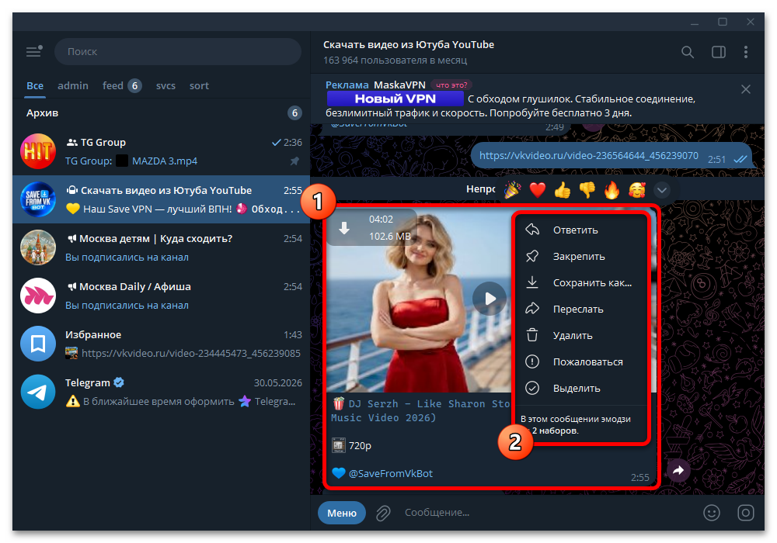Viewport: 777px width, 543px height.
Task: React with party popper emoji
Action: [x=512, y=189]
